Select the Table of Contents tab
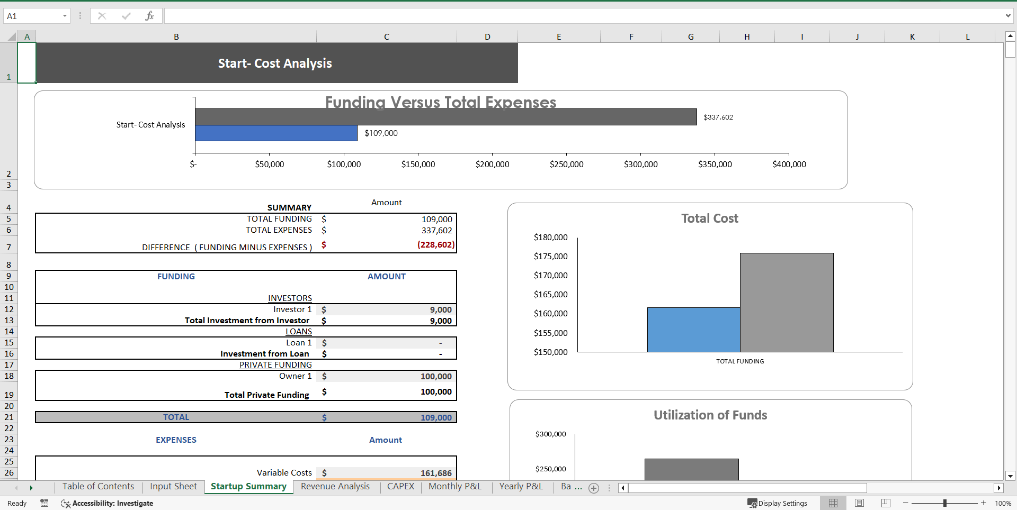This screenshot has width=1017, height=511. click(x=98, y=487)
